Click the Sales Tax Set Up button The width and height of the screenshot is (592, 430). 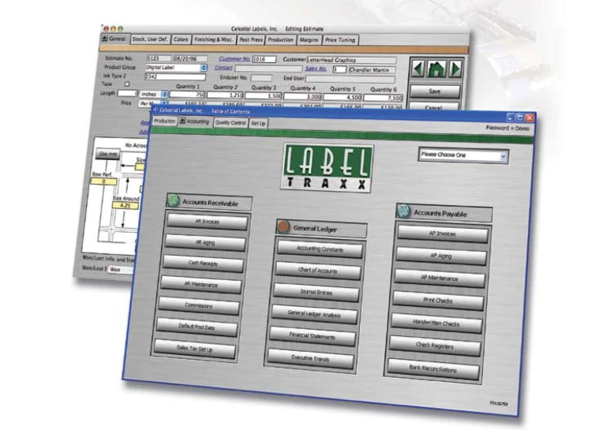(x=194, y=350)
